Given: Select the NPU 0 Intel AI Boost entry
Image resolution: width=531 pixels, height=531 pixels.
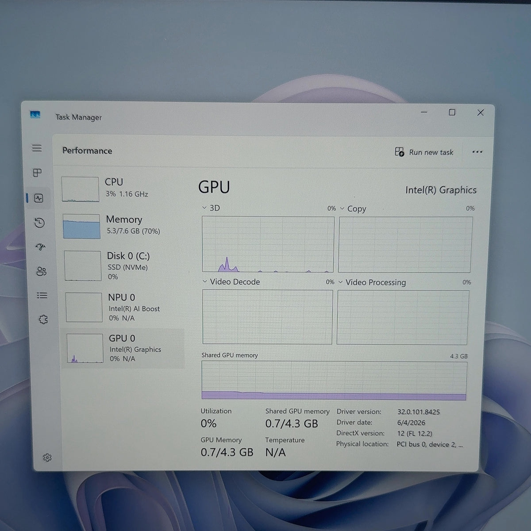Looking at the screenshot, I should pyautogui.click(x=123, y=307).
